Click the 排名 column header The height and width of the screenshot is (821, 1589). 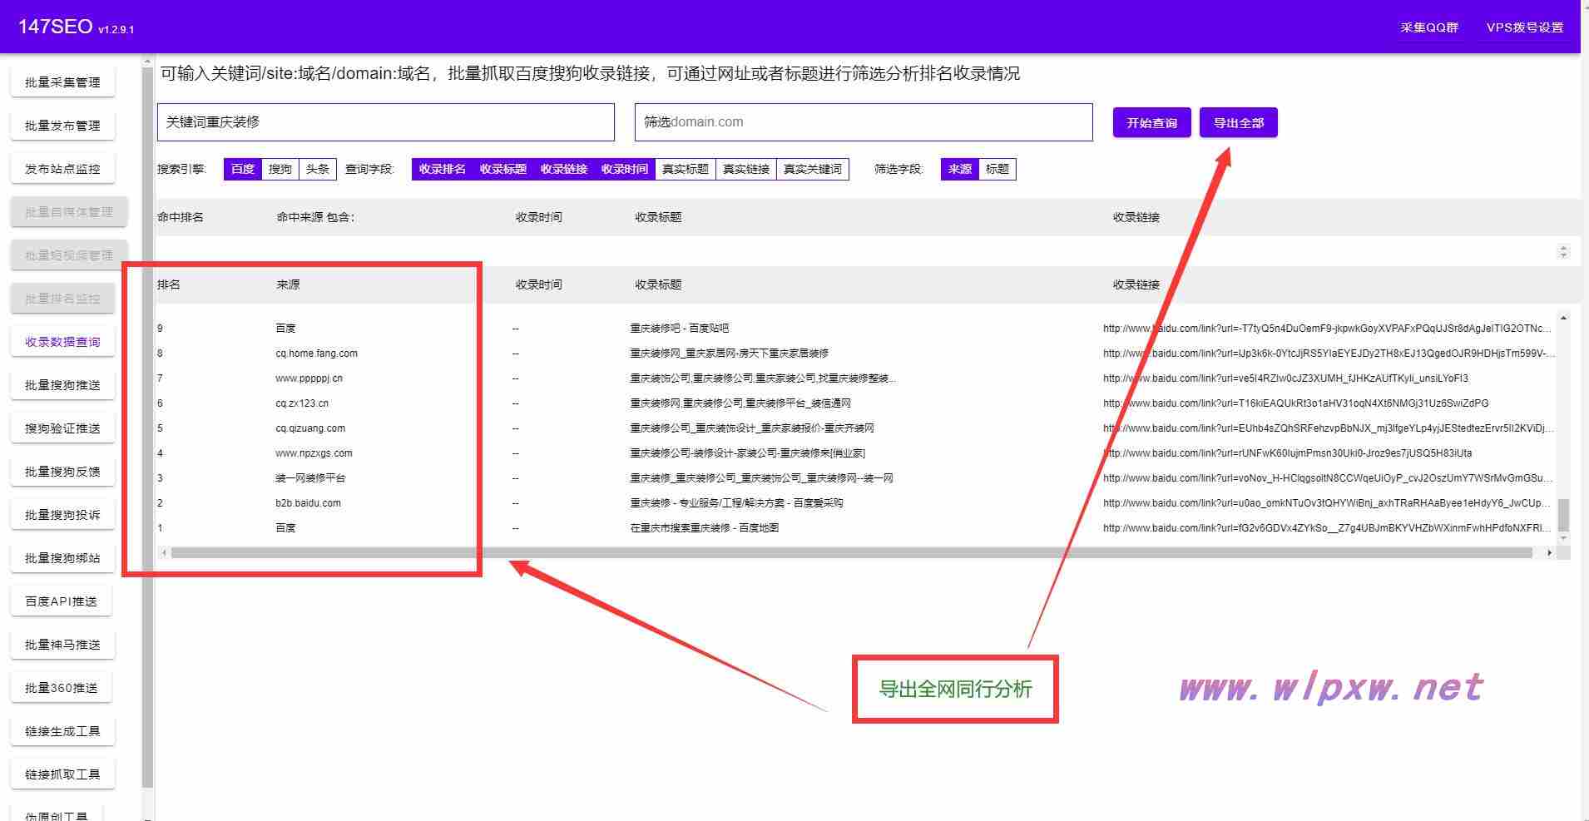tap(169, 284)
